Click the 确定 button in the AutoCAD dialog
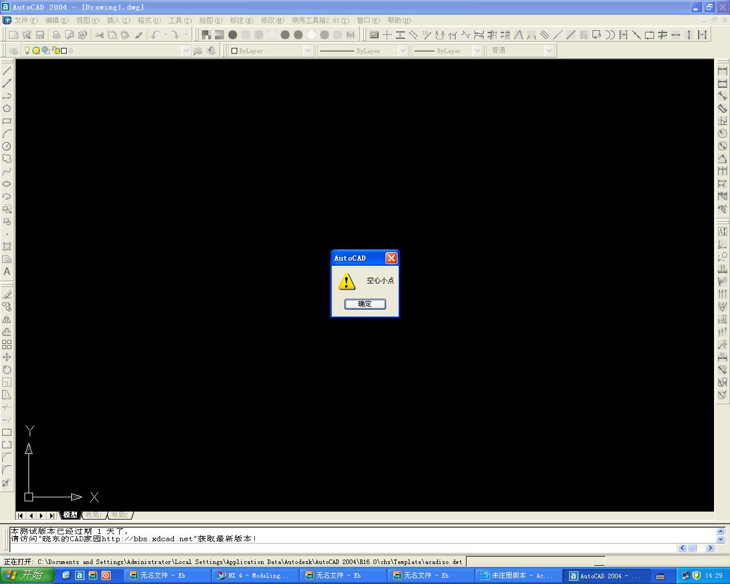This screenshot has width=730, height=584. click(x=365, y=304)
